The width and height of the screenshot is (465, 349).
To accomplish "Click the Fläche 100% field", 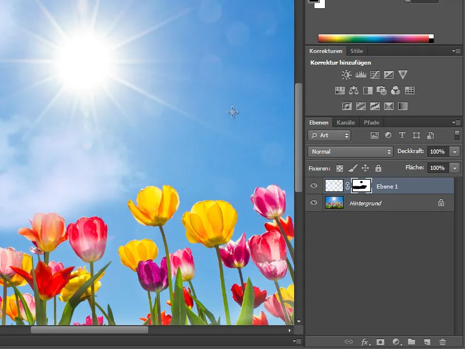I will 438,168.
